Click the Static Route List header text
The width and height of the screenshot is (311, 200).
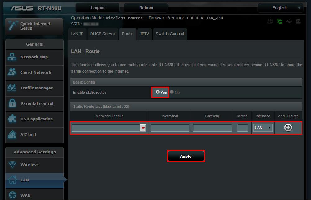101,107
